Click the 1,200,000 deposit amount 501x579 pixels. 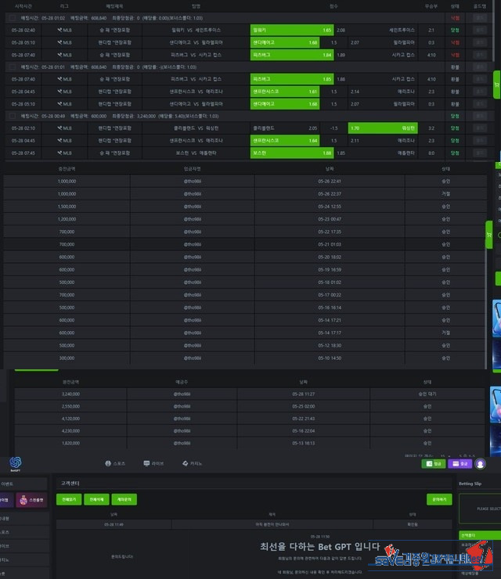pyautogui.click(x=67, y=219)
